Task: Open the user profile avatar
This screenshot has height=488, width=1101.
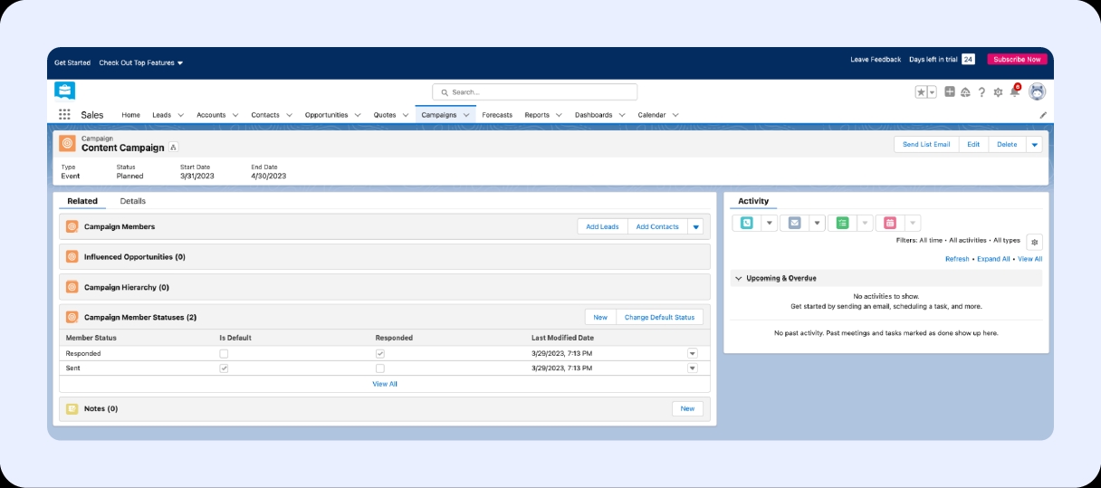Action: click(x=1037, y=91)
